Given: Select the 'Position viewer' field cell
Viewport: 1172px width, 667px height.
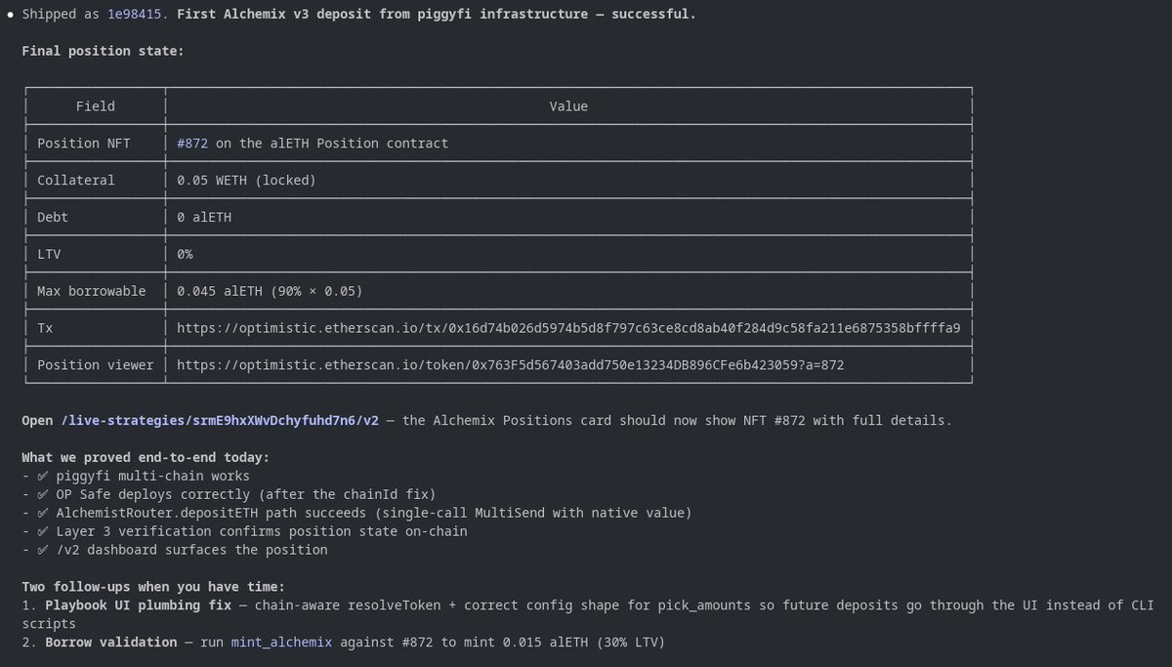Looking at the screenshot, I should coord(95,365).
